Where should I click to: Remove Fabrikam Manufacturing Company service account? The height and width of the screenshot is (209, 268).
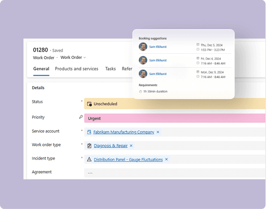tap(158, 132)
